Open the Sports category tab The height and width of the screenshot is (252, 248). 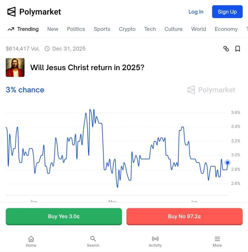click(x=102, y=29)
